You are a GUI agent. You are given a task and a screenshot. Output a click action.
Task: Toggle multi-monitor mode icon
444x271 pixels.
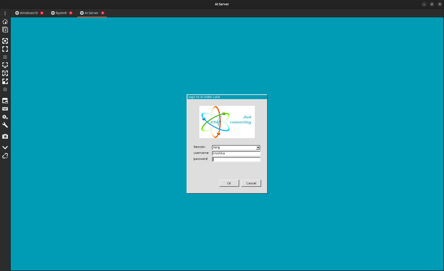point(5,65)
